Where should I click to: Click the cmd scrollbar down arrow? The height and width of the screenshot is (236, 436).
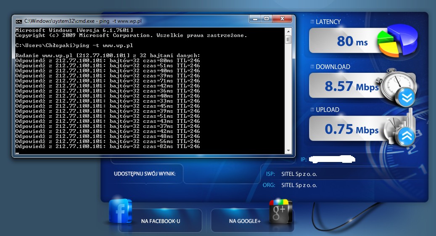288,150
